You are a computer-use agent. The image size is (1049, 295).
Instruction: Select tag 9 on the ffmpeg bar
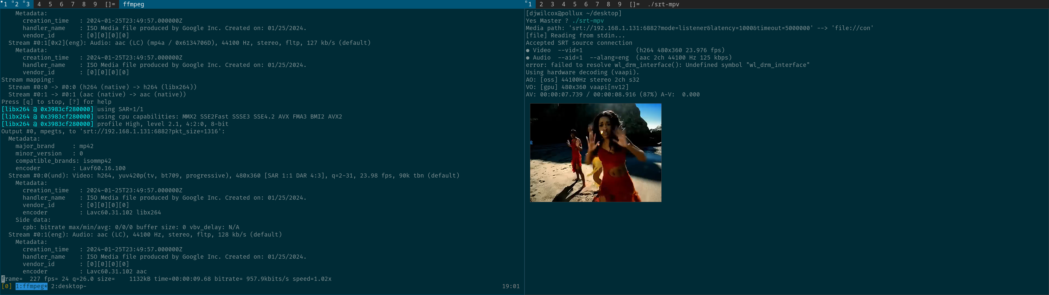(x=95, y=4)
